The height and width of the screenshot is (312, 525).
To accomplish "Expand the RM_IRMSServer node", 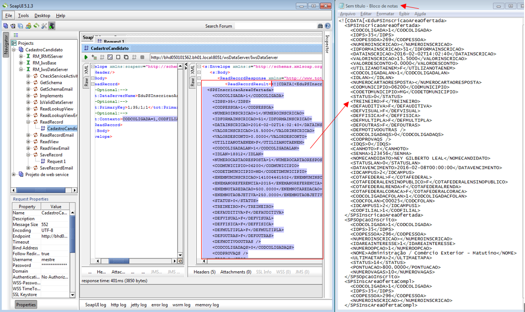I will tap(21, 56).
